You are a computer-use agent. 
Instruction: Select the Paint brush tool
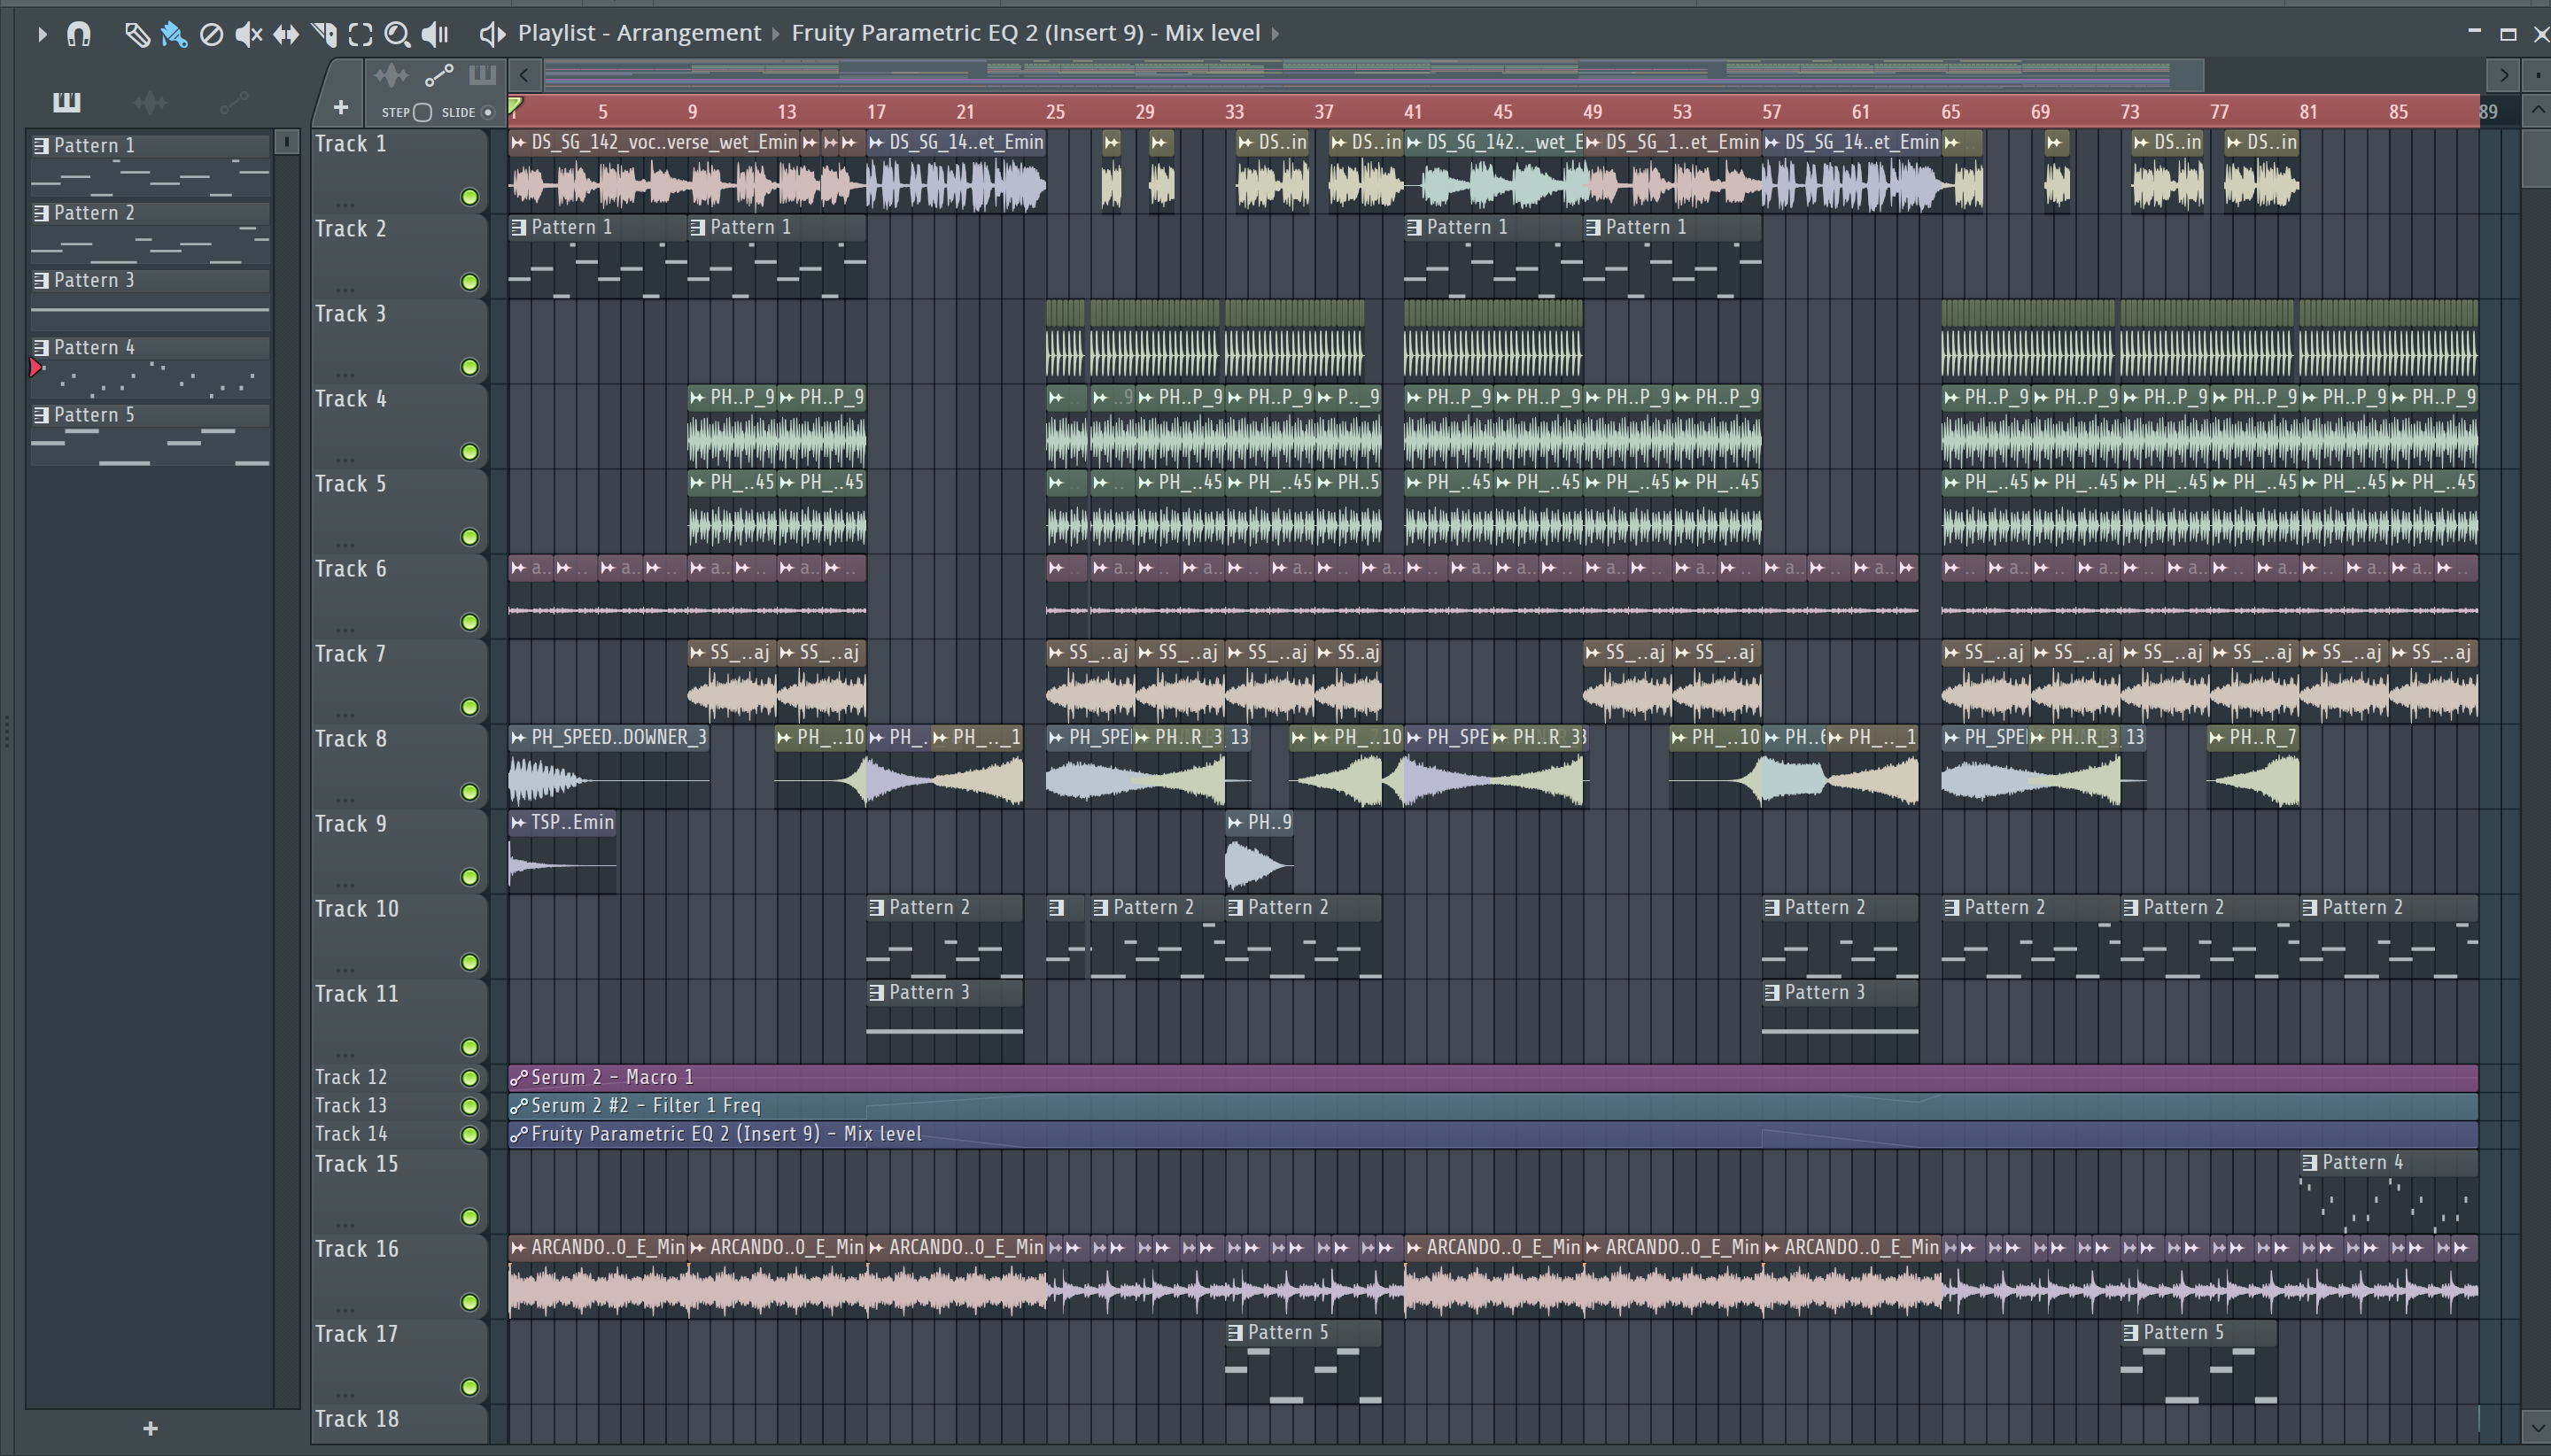click(174, 34)
